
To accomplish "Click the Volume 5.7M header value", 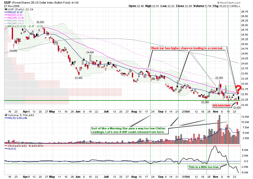I will coord(202,6).
